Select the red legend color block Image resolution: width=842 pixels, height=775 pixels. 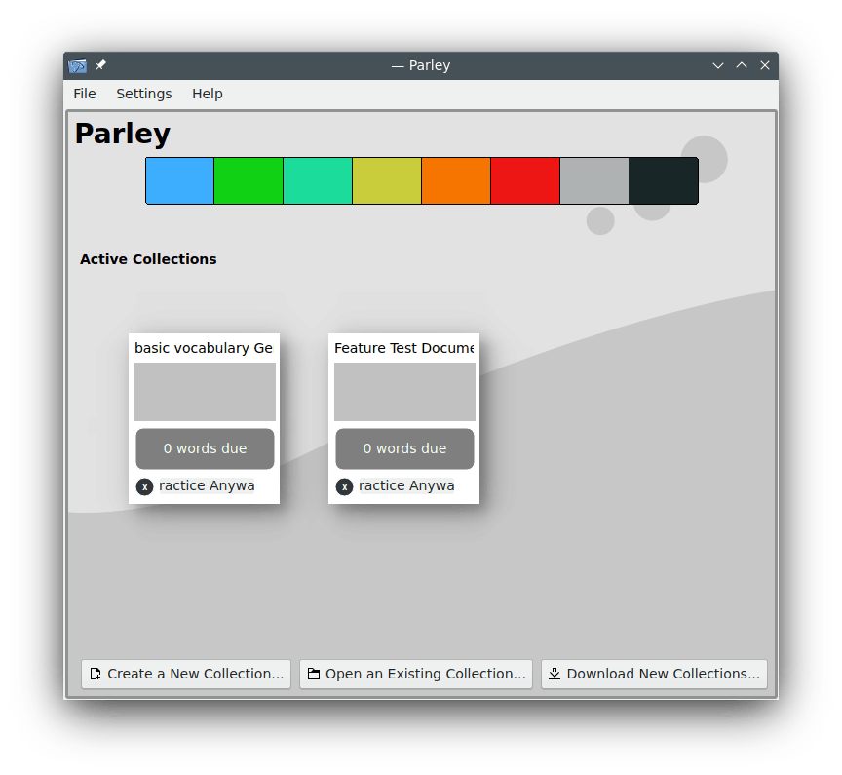pos(525,181)
